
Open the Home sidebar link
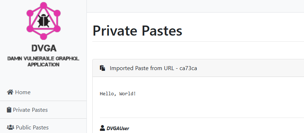pyautogui.click(x=43, y=92)
